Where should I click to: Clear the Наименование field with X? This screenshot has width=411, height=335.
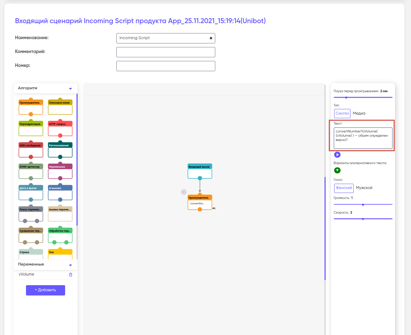click(211, 38)
